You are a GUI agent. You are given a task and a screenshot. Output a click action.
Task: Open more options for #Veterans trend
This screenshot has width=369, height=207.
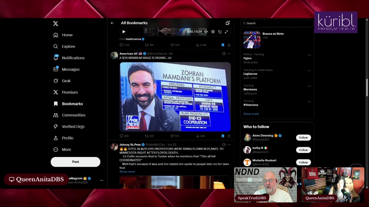point(309,102)
